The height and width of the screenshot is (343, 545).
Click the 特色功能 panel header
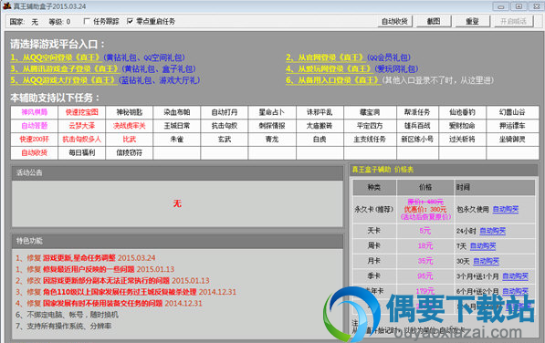click(x=177, y=241)
